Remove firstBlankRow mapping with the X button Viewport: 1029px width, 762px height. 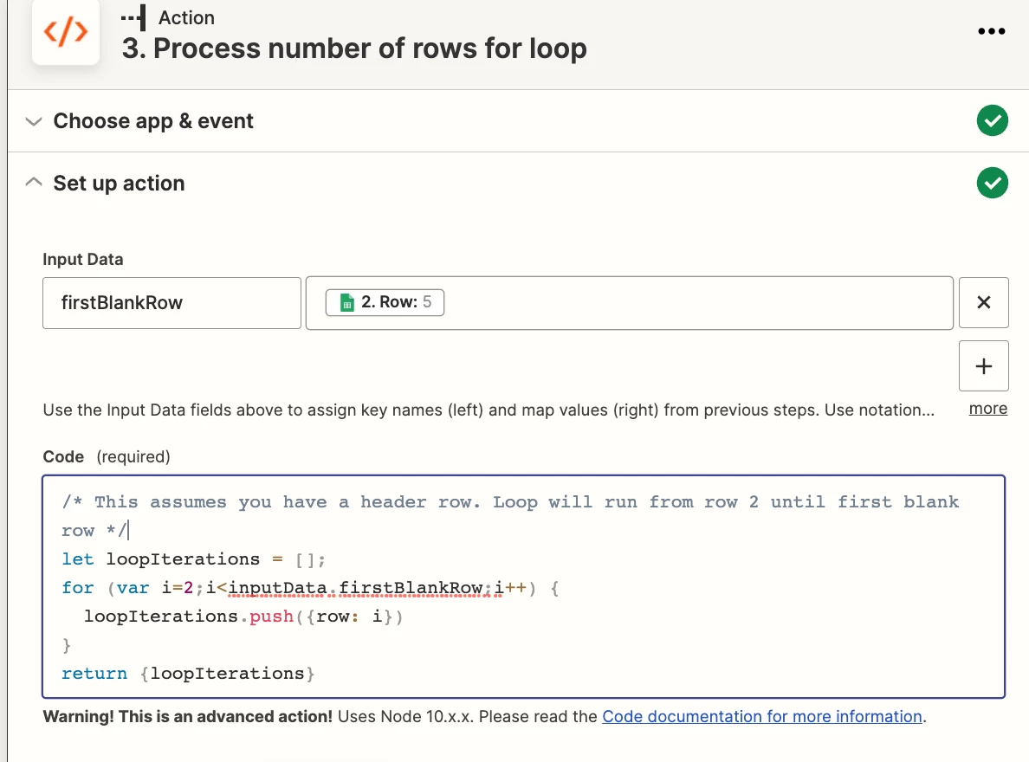tap(983, 302)
